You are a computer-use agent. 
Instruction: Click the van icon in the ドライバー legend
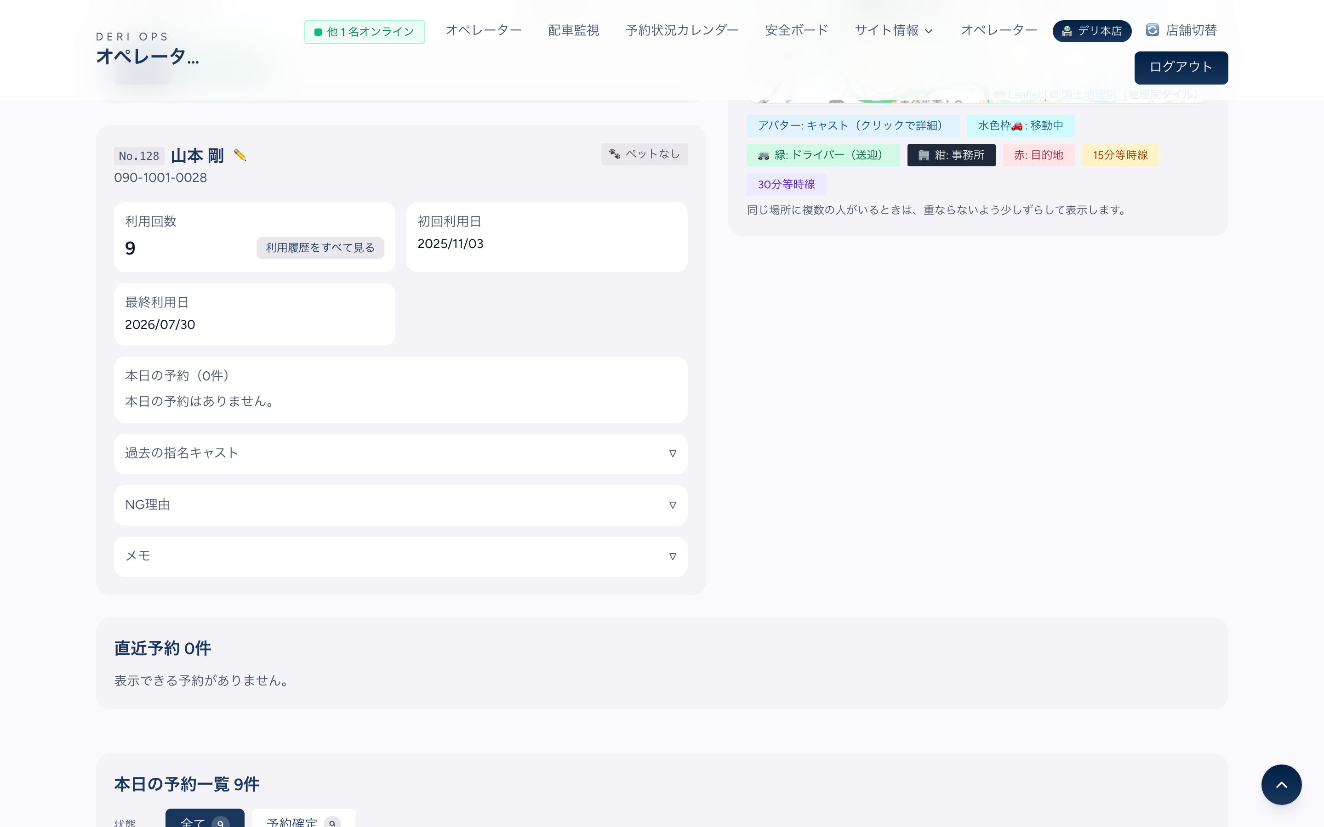coord(763,156)
